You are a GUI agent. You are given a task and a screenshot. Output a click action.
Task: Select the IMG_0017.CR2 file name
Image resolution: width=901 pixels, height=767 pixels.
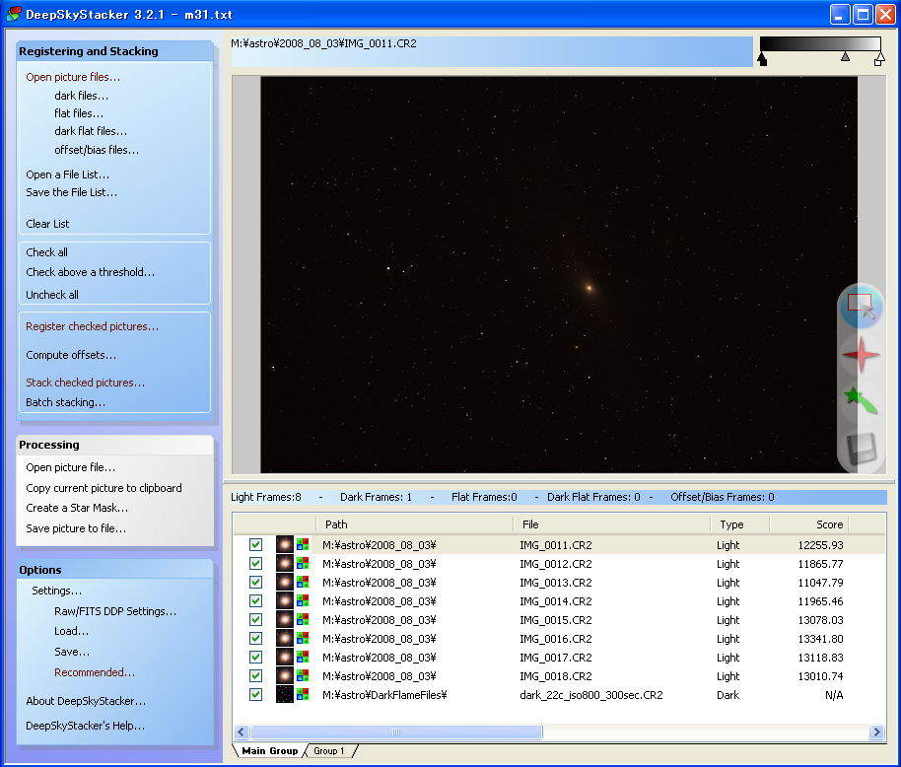556,658
